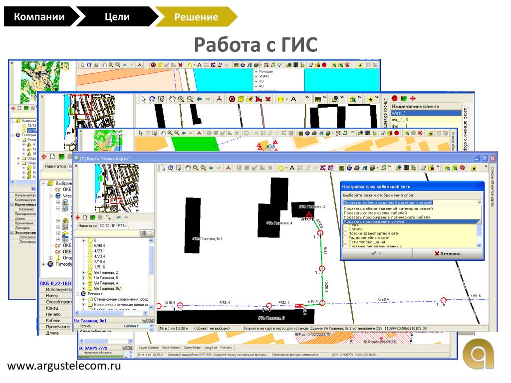Toggle the УПАТС layer checkbox in back window
The width and height of the screenshot is (511, 383).
[256, 76]
